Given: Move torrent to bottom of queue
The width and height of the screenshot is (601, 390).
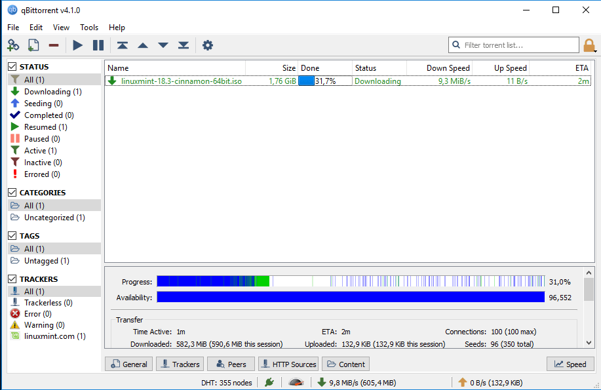Looking at the screenshot, I should coord(184,45).
